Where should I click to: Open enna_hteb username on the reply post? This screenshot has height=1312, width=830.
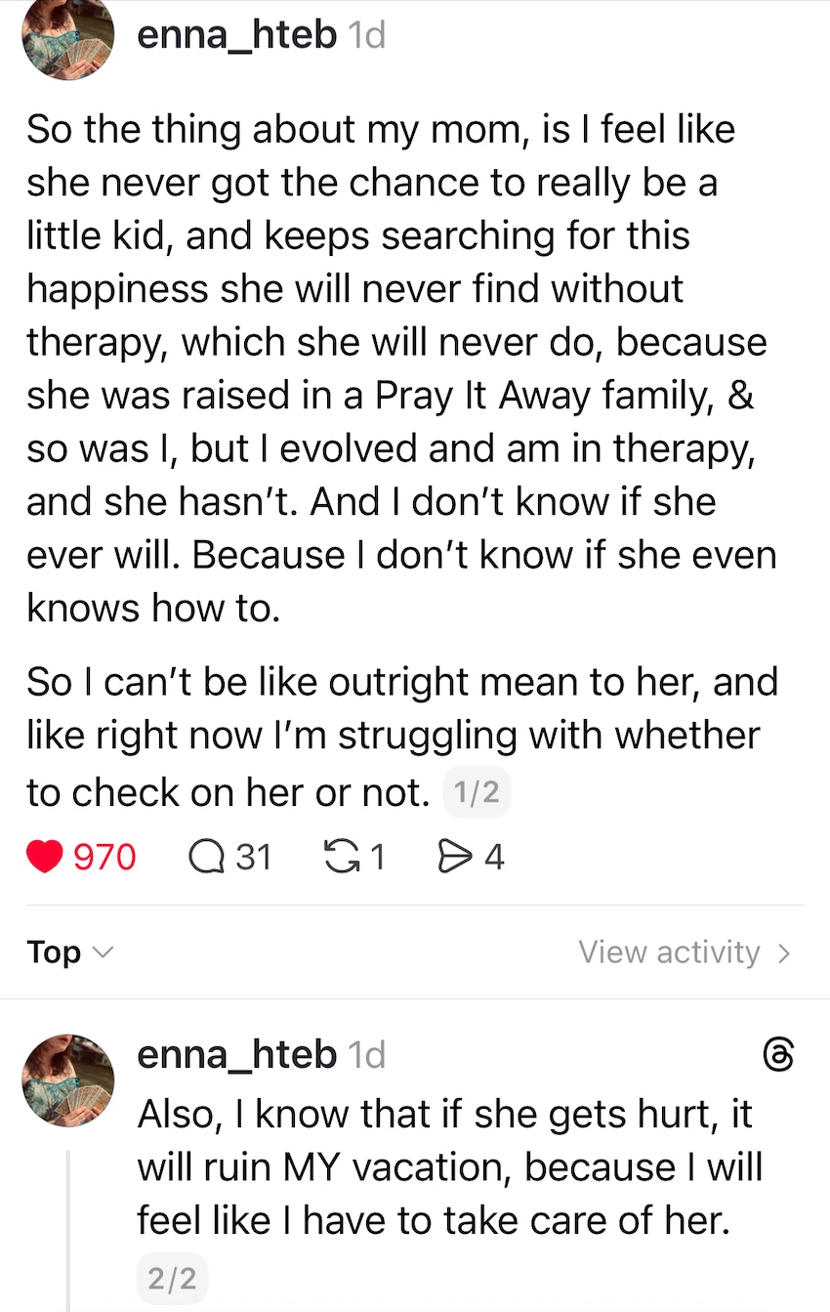click(x=236, y=1055)
